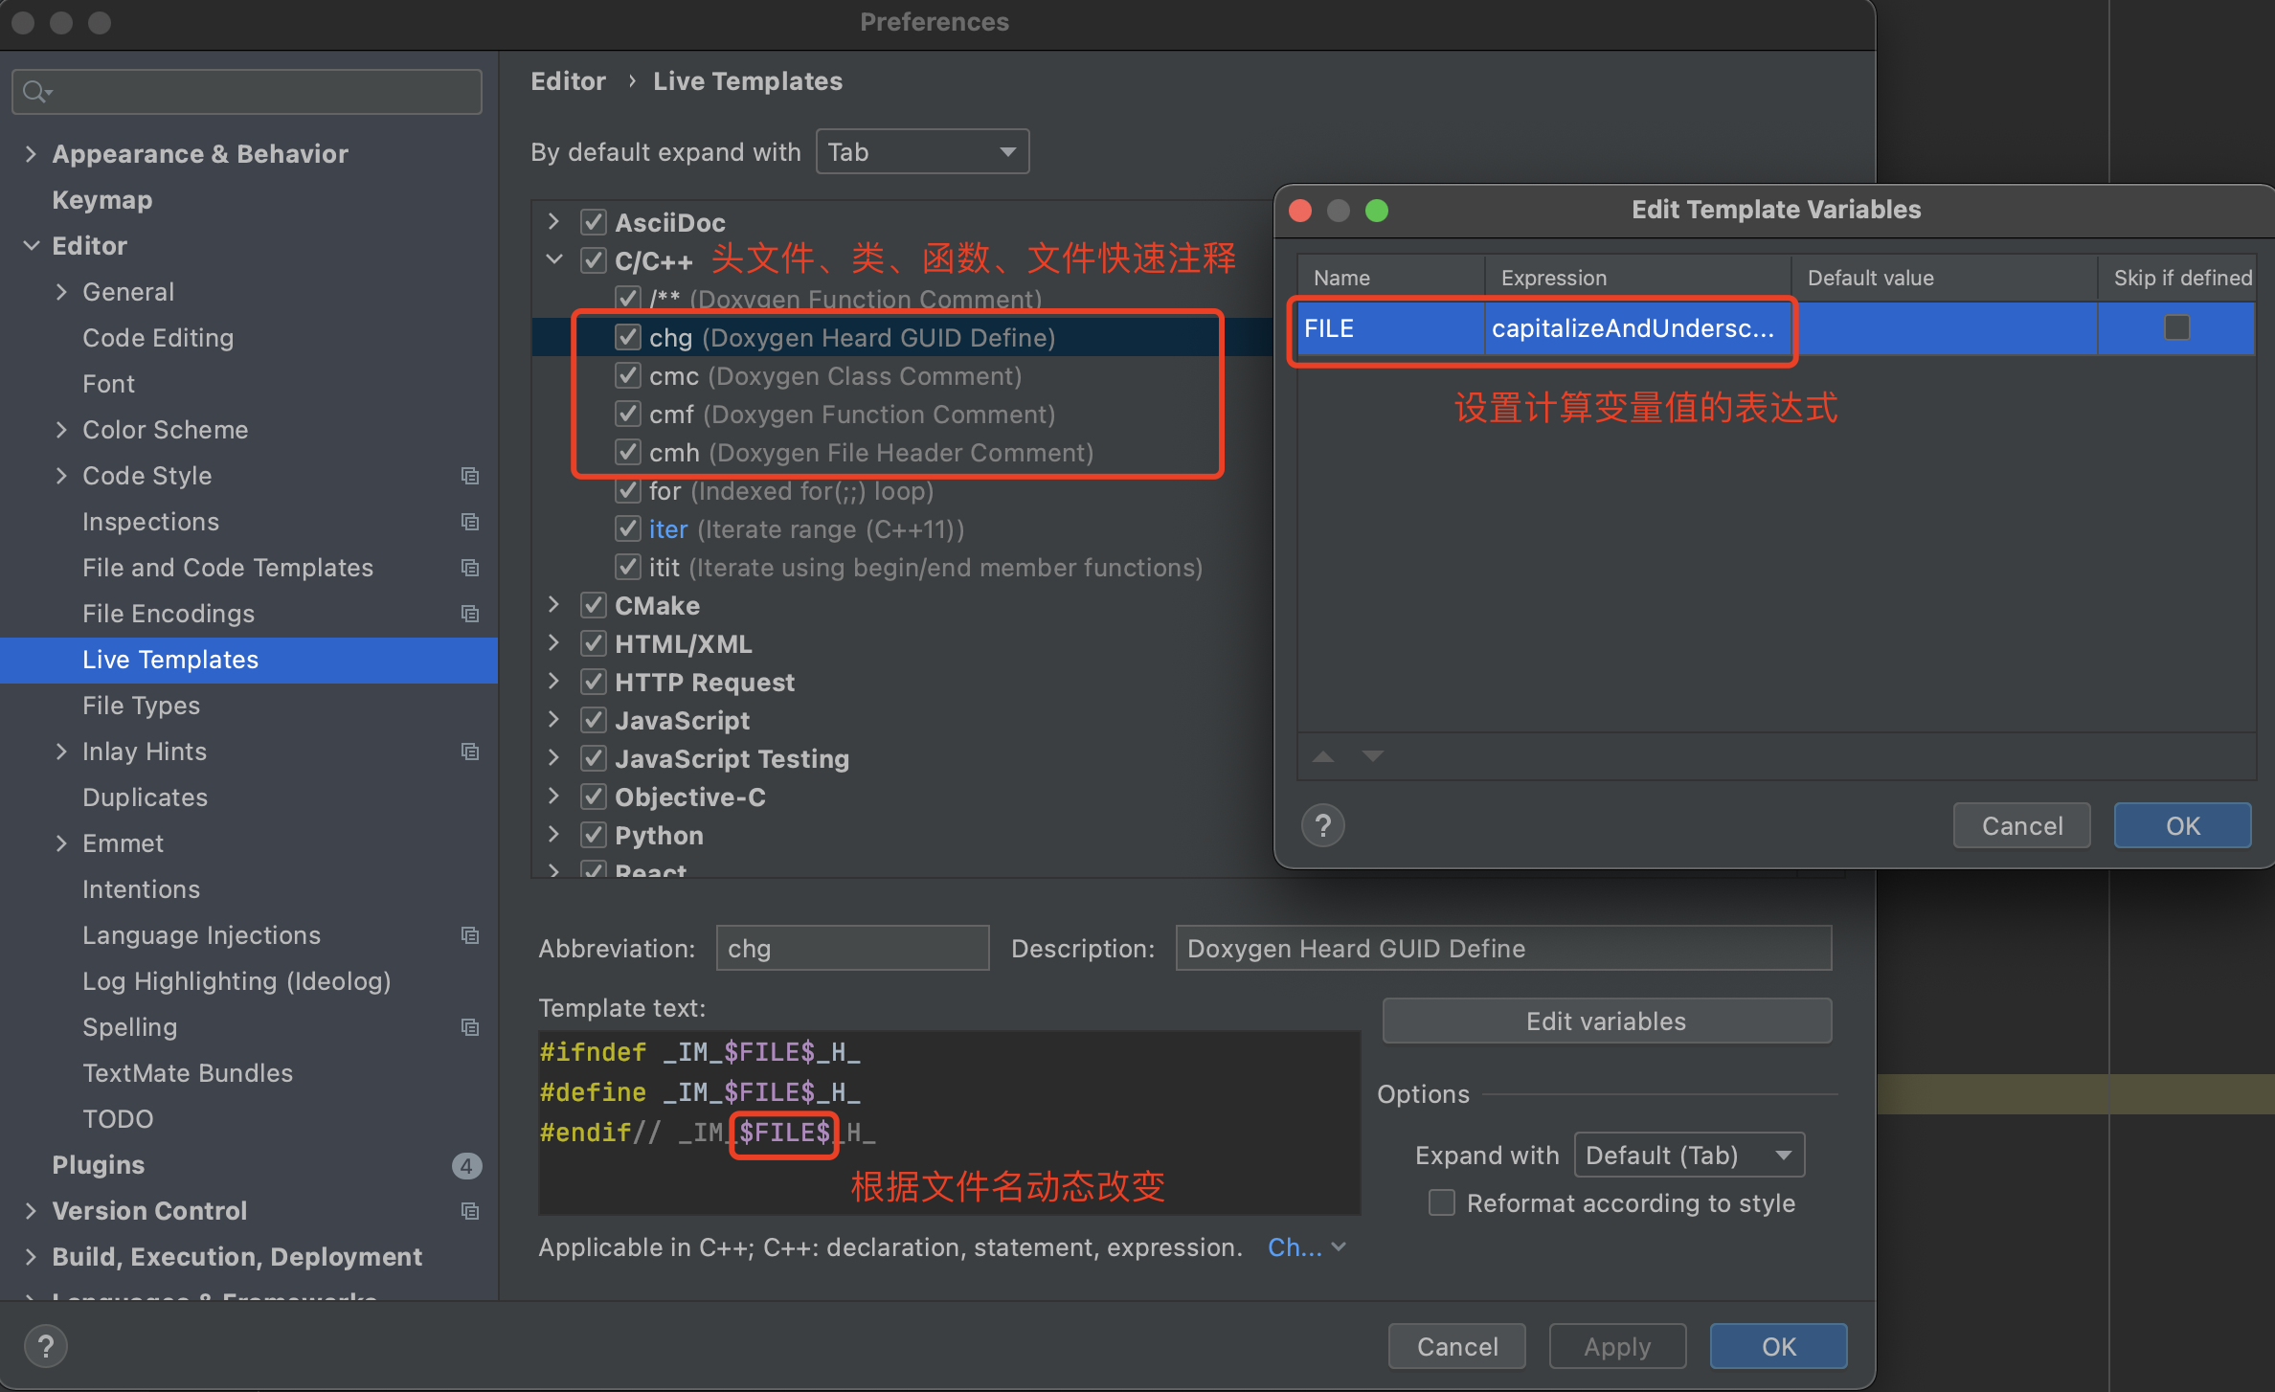Confirm Edit Template Variables with OK

click(2182, 825)
